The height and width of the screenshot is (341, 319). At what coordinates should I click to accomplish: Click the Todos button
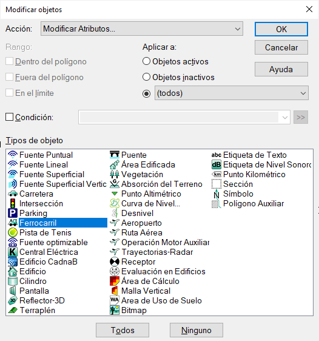pos(123,330)
